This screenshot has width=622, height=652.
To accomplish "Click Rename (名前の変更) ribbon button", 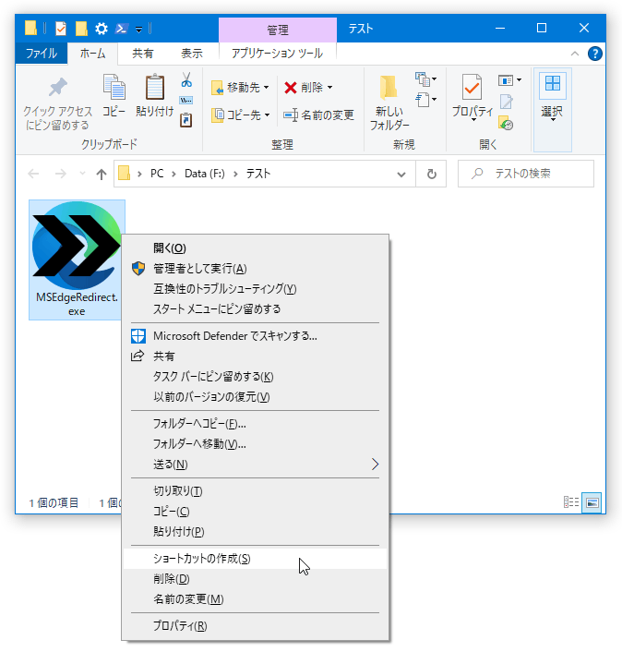I will [x=318, y=115].
